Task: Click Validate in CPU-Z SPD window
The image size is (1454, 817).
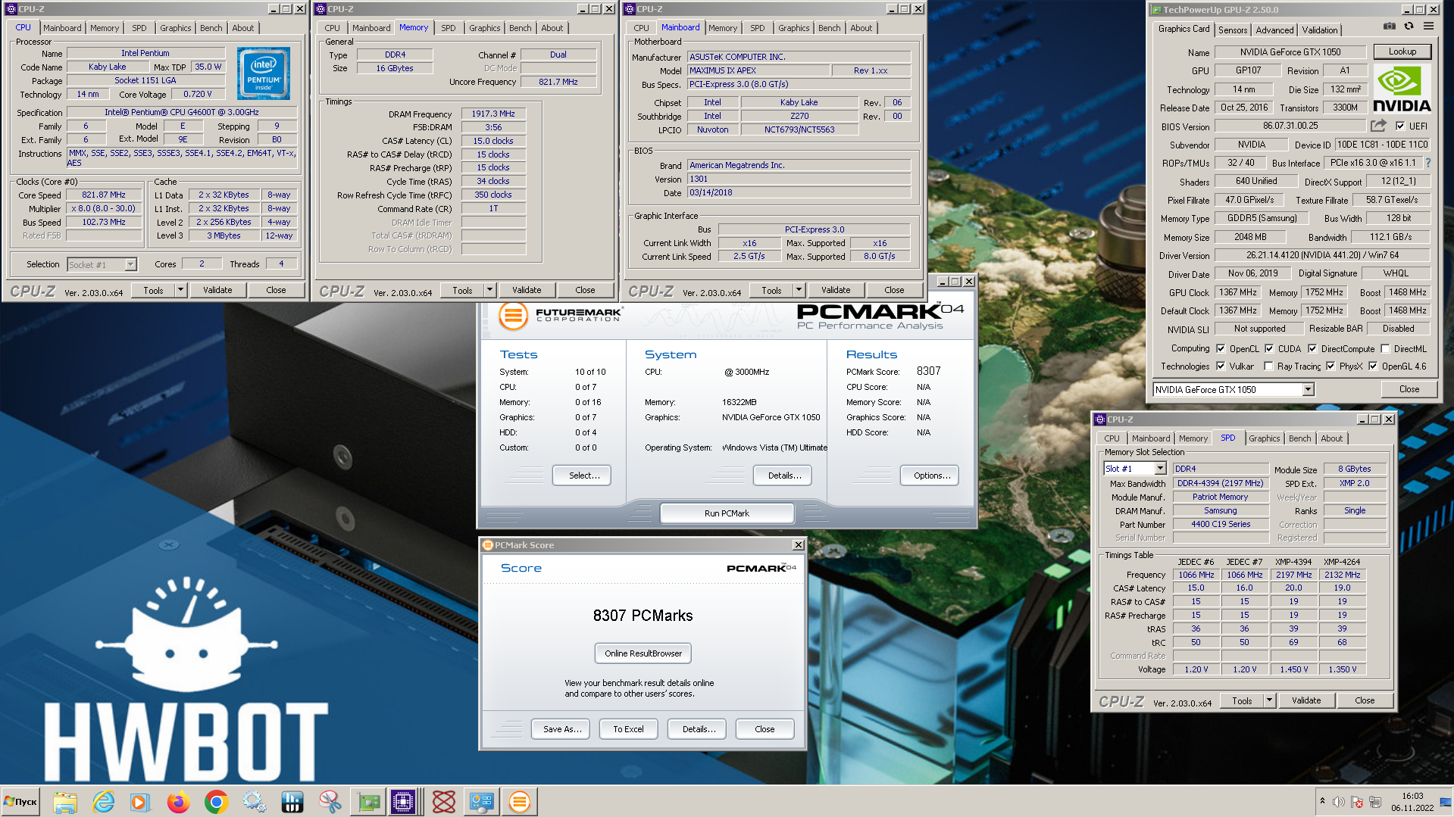Action: click(1306, 700)
